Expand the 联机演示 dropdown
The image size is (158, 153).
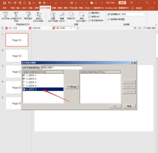coord(29,21)
